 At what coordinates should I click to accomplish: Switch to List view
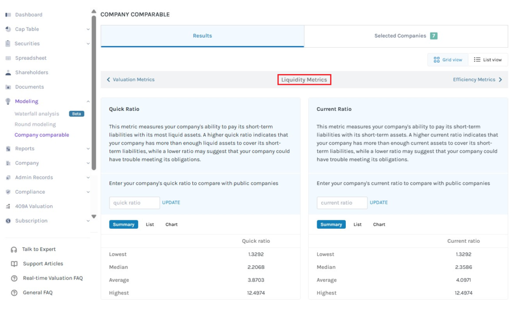(x=488, y=60)
